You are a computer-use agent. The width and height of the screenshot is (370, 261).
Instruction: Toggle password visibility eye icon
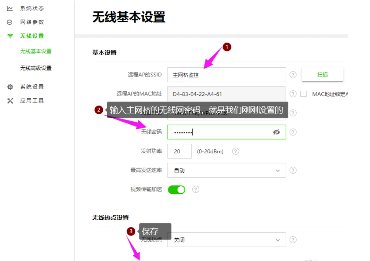(x=276, y=132)
